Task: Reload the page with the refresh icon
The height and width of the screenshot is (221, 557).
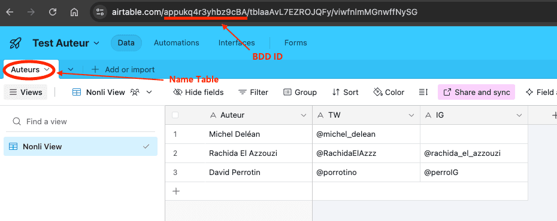Action: pyautogui.click(x=53, y=12)
